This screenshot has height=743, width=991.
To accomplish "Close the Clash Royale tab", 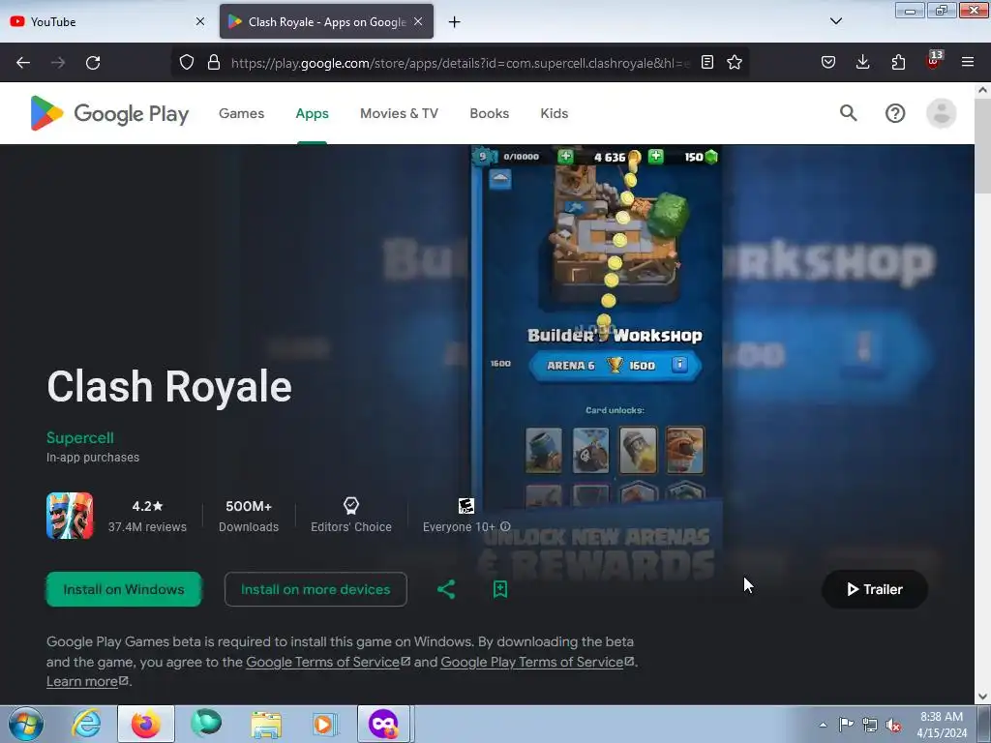I will [418, 21].
